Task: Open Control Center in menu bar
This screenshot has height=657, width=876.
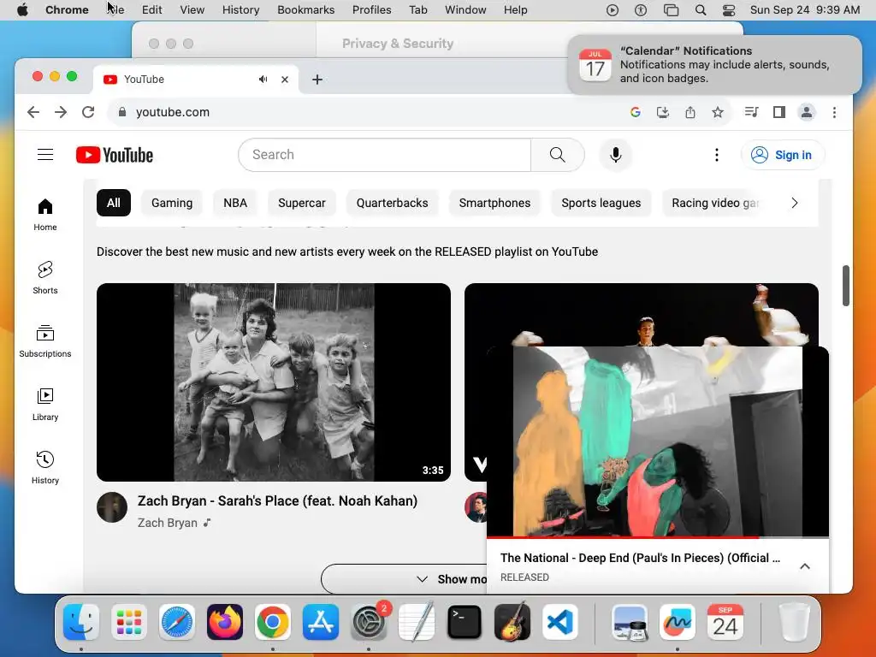Action: 729,10
